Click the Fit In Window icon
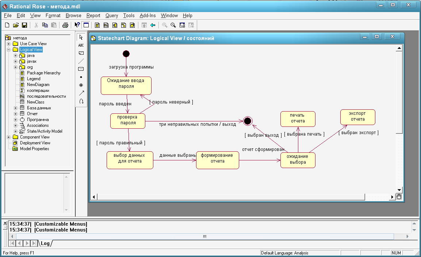The height and width of the screenshot is (257, 421). point(182,25)
